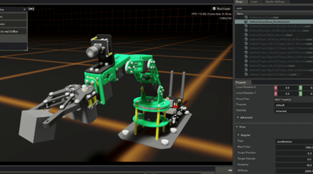Click the double-arrow icon below the viewport
Image resolution: width=313 pixels, height=174 pixels.
tap(230, 170)
